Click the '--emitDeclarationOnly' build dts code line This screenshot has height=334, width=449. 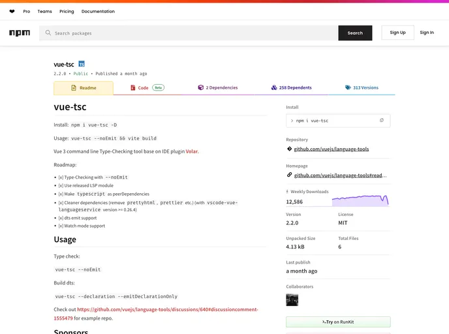(x=116, y=296)
